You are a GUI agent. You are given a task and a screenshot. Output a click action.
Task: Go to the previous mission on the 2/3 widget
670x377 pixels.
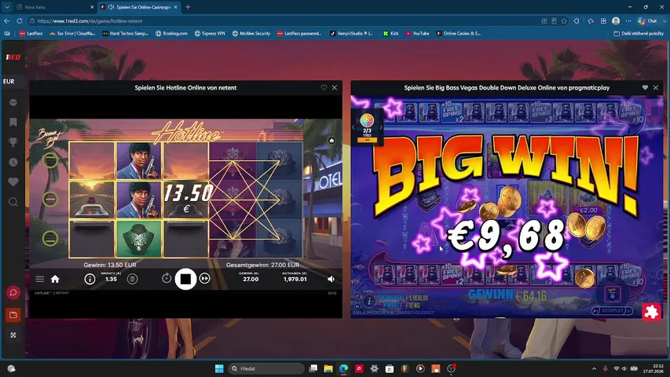click(x=353, y=127)
